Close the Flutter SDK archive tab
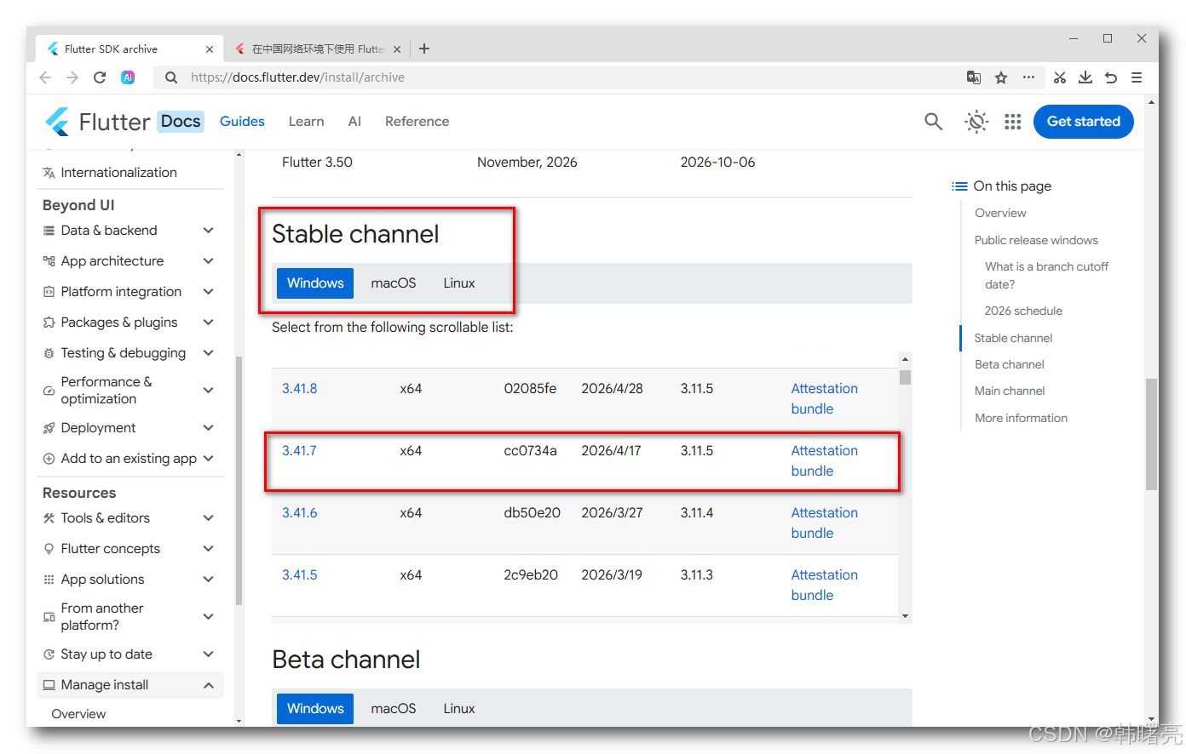The image size is (1186, 754). [210, 49]
